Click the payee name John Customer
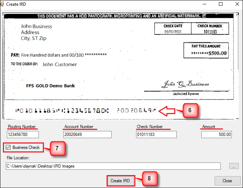The height and width of the screenshot is (188, 243). tap(60, 65)
